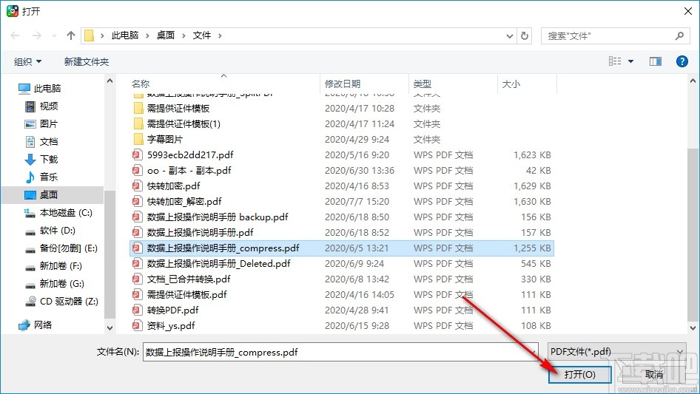700x394 pixels.
Task: Select file 数据上报操作说明手册.pdf
Action: pos(200,232)
